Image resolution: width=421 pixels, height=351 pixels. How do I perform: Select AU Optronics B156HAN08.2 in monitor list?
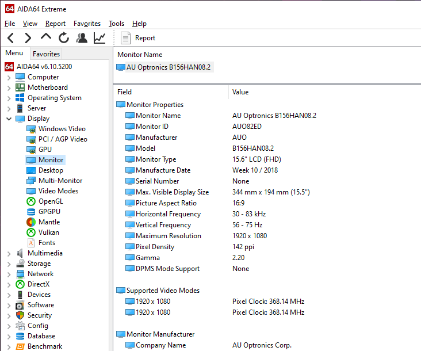click(x=164, y=67)
